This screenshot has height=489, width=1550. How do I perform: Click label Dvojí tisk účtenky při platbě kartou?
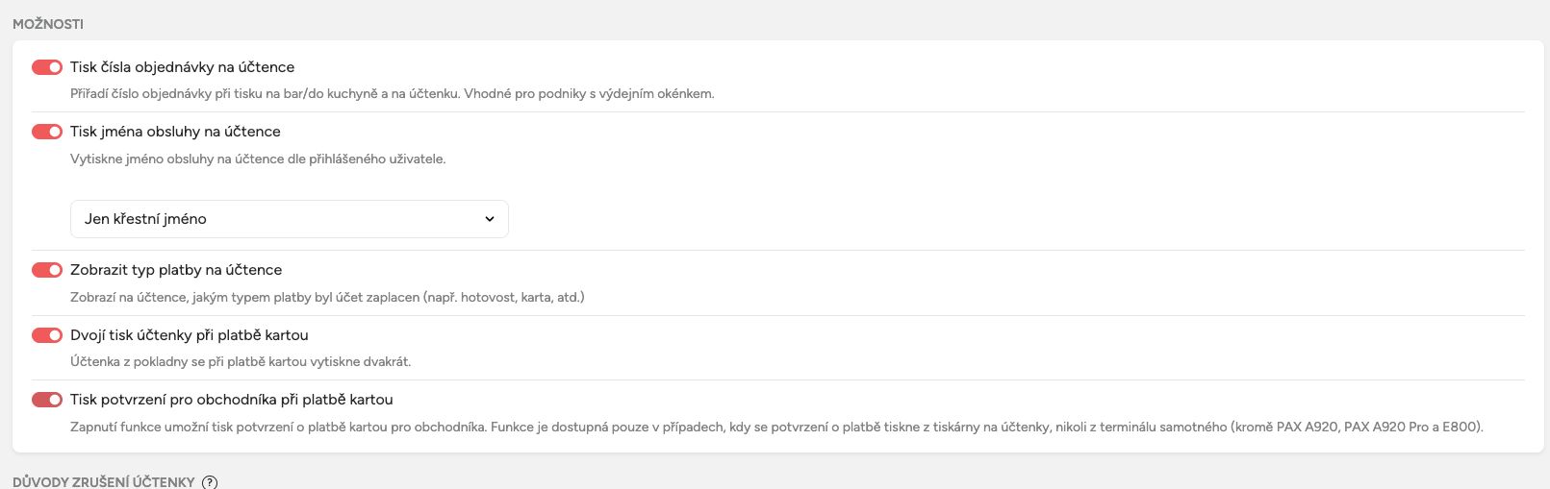tap(189, 335)
